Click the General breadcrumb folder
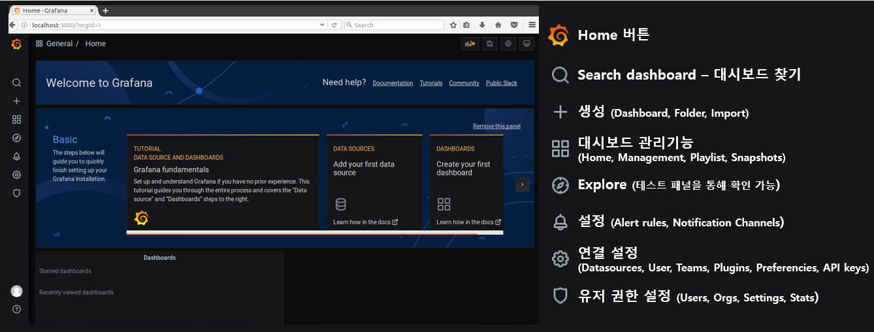The image size is (874, 332). [x=59, y=44]
